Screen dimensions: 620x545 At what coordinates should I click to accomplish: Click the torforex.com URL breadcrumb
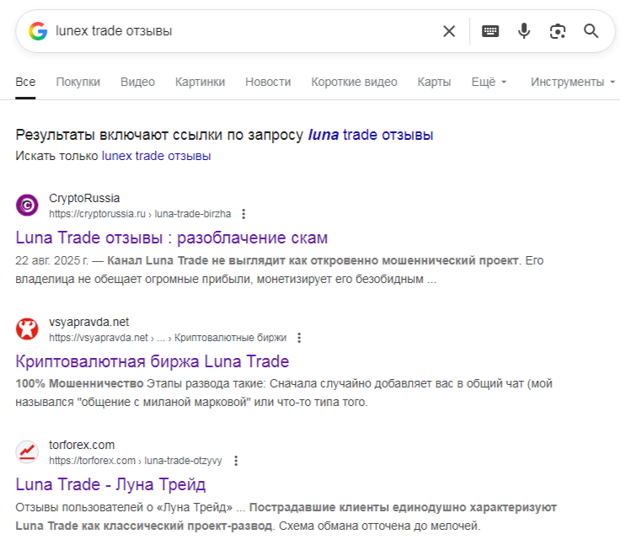[x=136, y=461]
